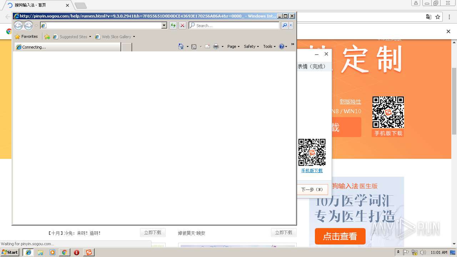Screen dimensions: 457x257
Task: Go forward in Internet Explorer
Action: (x=28, y=25)
